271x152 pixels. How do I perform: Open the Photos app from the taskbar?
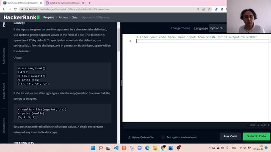171,148
